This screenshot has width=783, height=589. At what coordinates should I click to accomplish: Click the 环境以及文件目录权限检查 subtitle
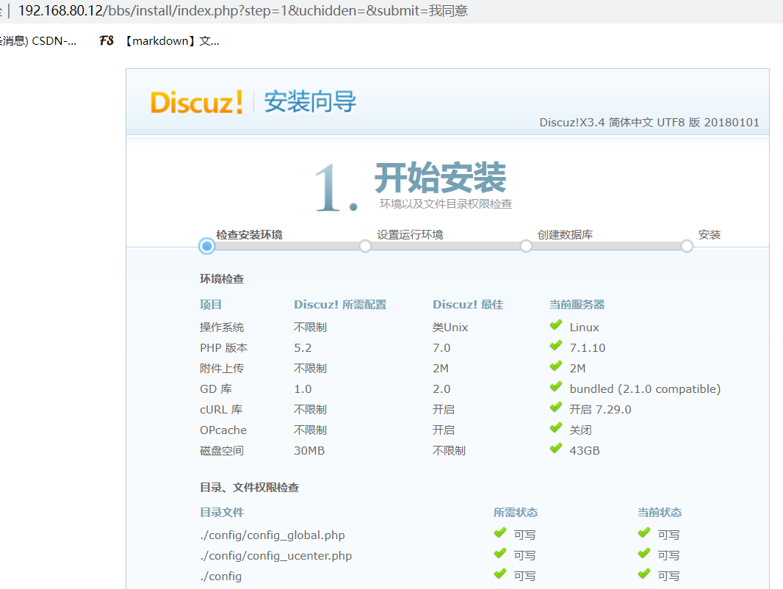[x=446, y=203]
